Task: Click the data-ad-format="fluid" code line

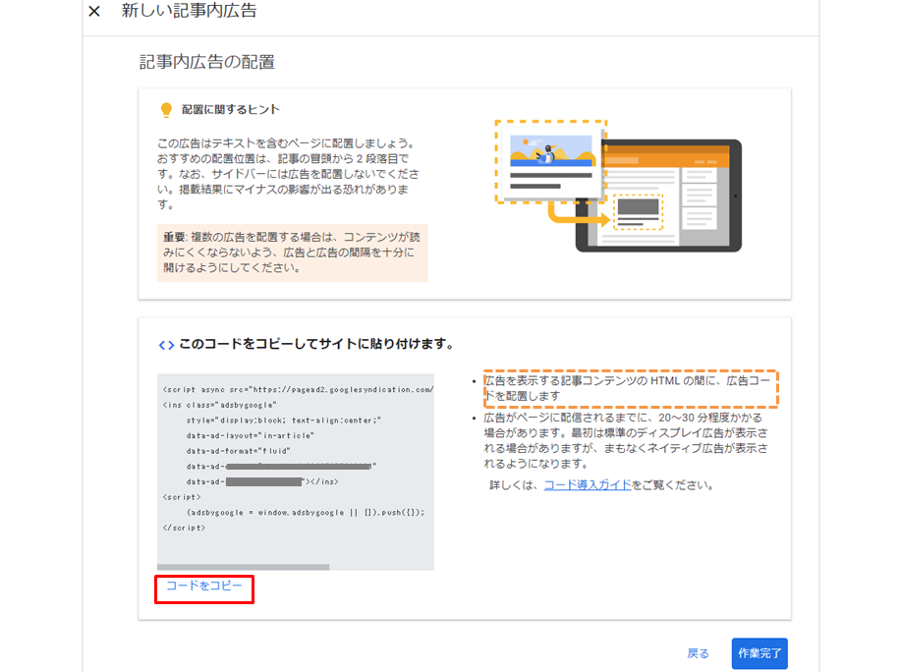Action: click(238, 451)
